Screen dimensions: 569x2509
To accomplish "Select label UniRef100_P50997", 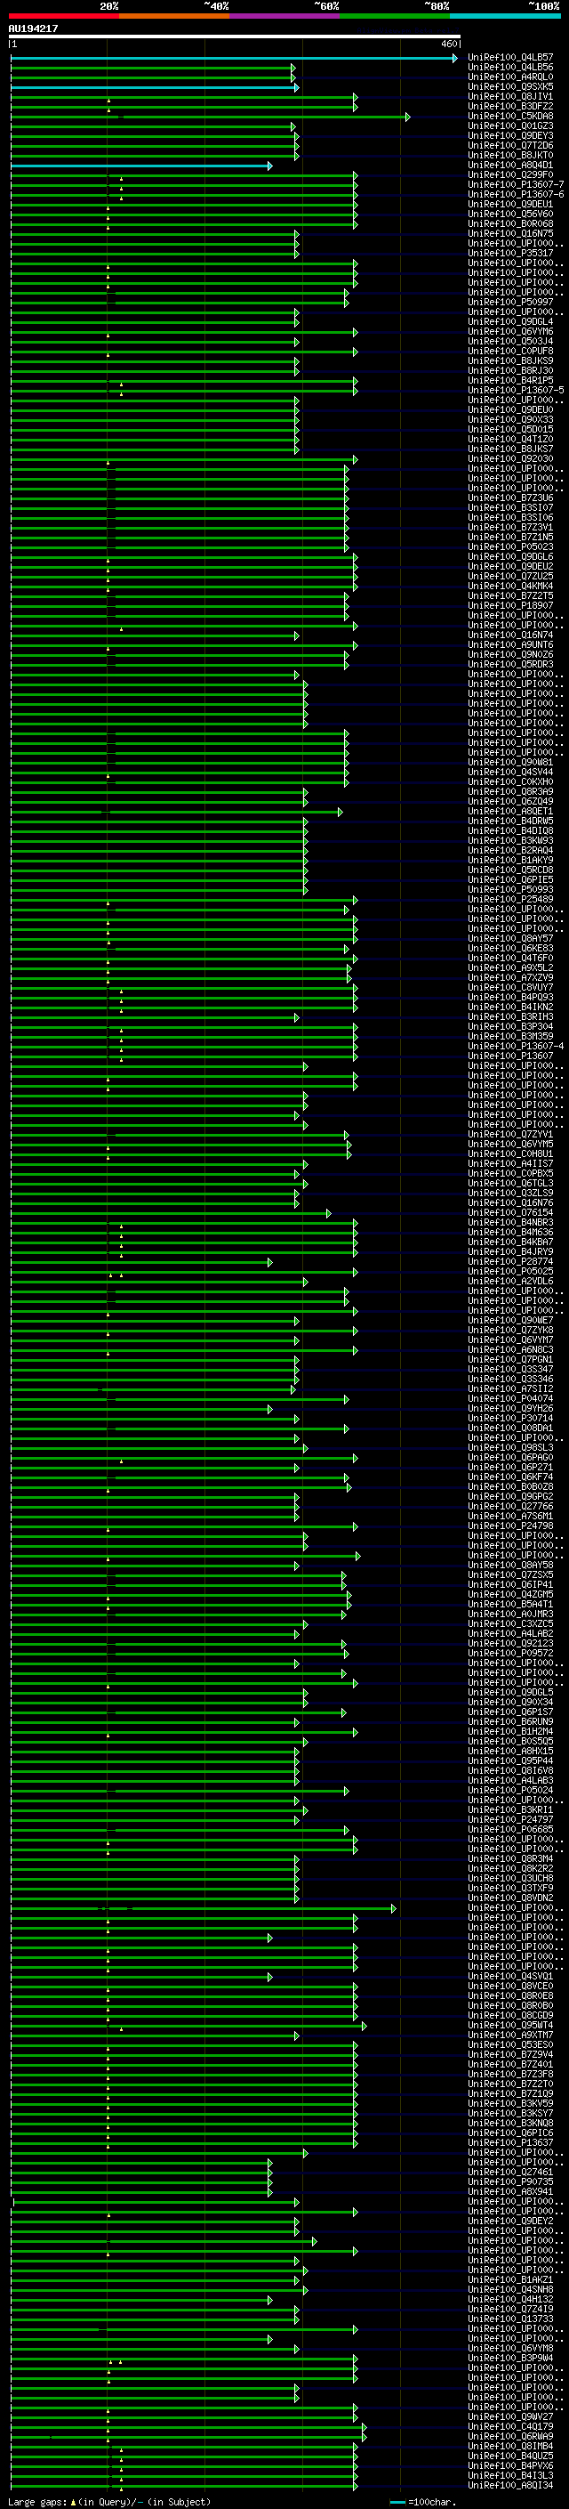I will [x=510, y=302].
